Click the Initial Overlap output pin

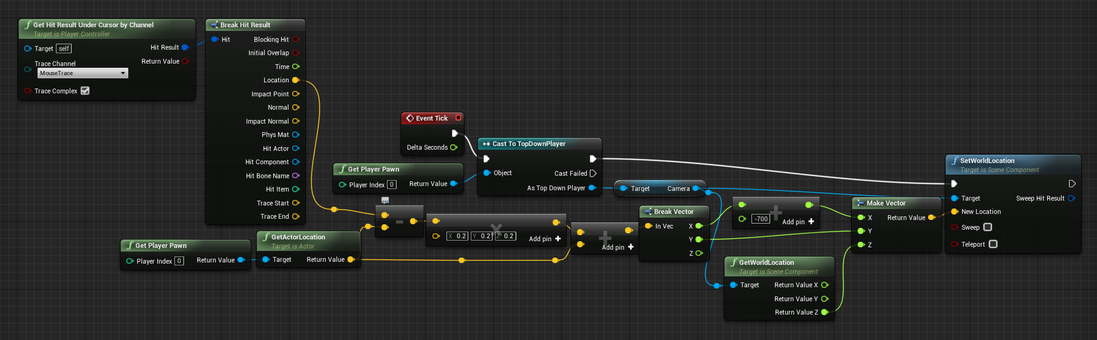pos(296,53)
